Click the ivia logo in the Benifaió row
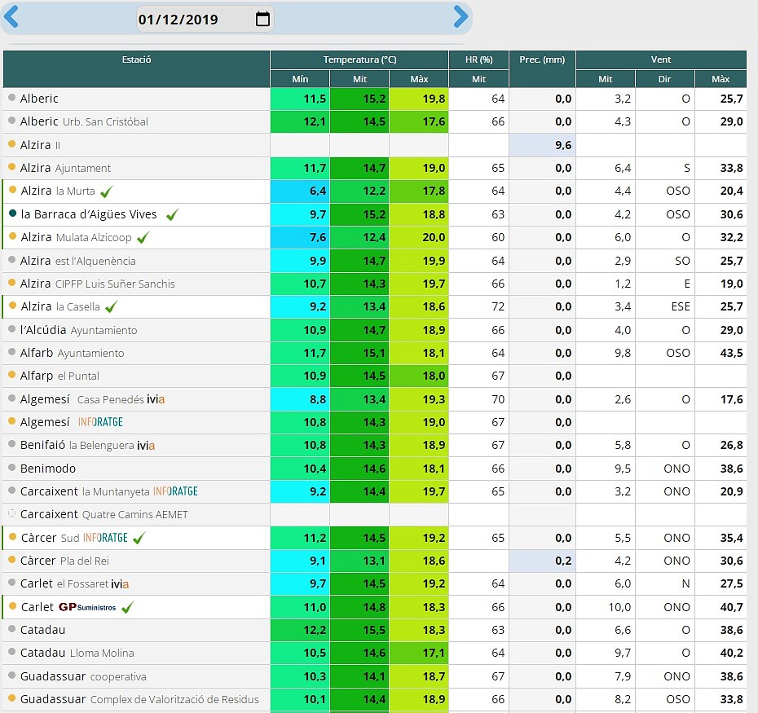This screenshot has width=758, height=713. point(146,445)
